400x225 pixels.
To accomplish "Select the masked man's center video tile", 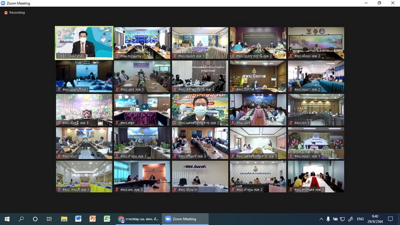I will click(200, 109).
